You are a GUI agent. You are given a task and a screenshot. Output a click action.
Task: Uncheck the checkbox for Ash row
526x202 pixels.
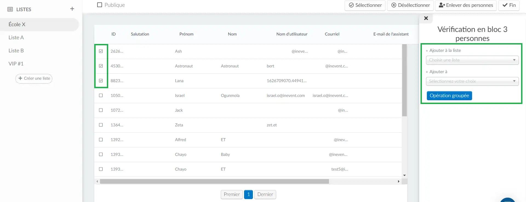click(x=101, y=51)
